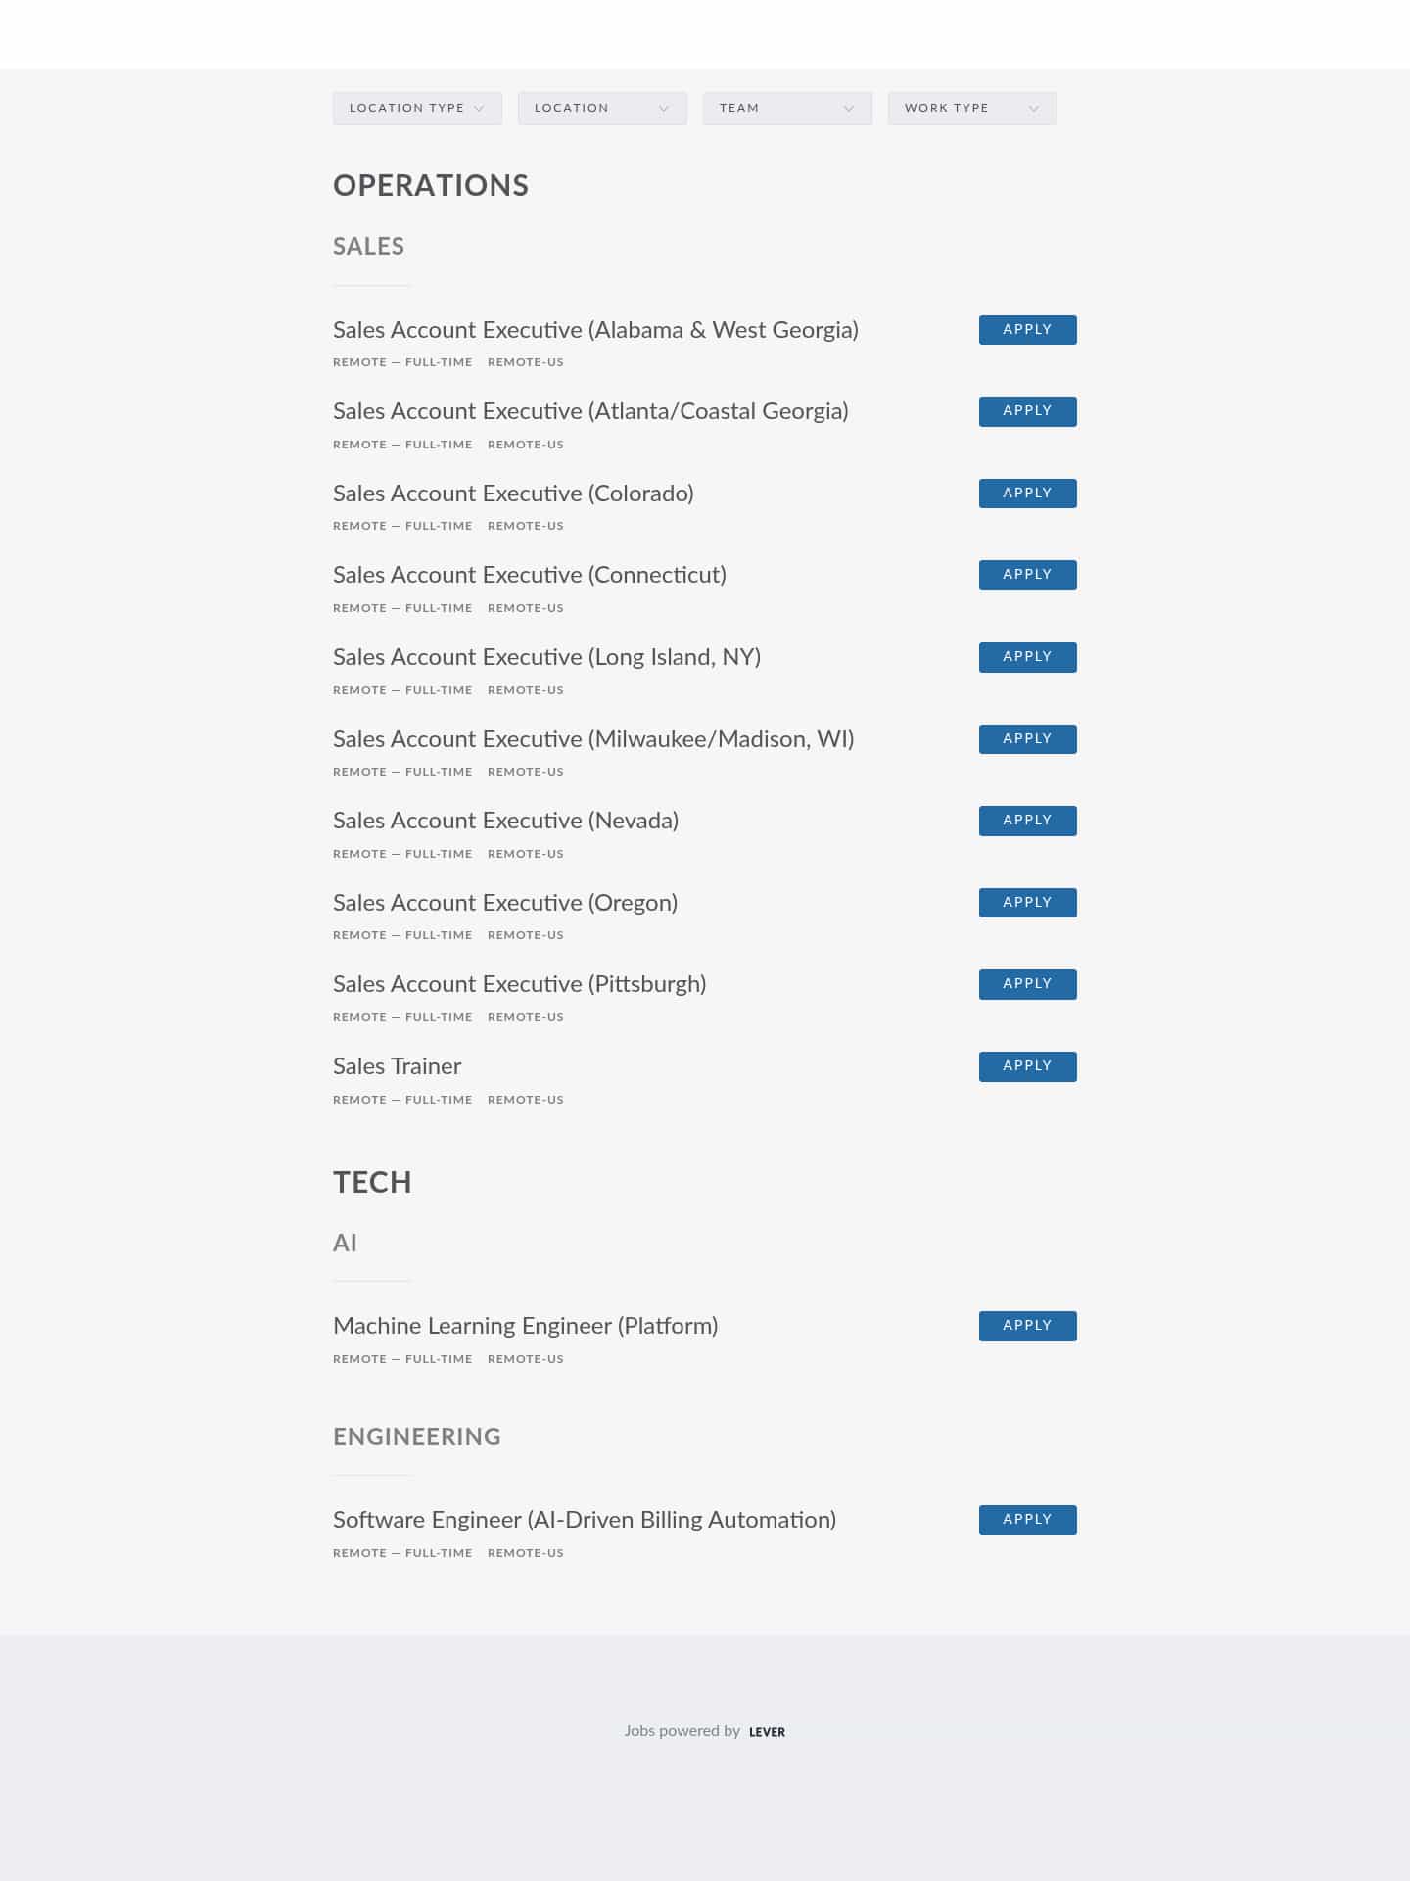
Task: Apply to the Oregon sales position
Action: click(x=1027, y=903)
